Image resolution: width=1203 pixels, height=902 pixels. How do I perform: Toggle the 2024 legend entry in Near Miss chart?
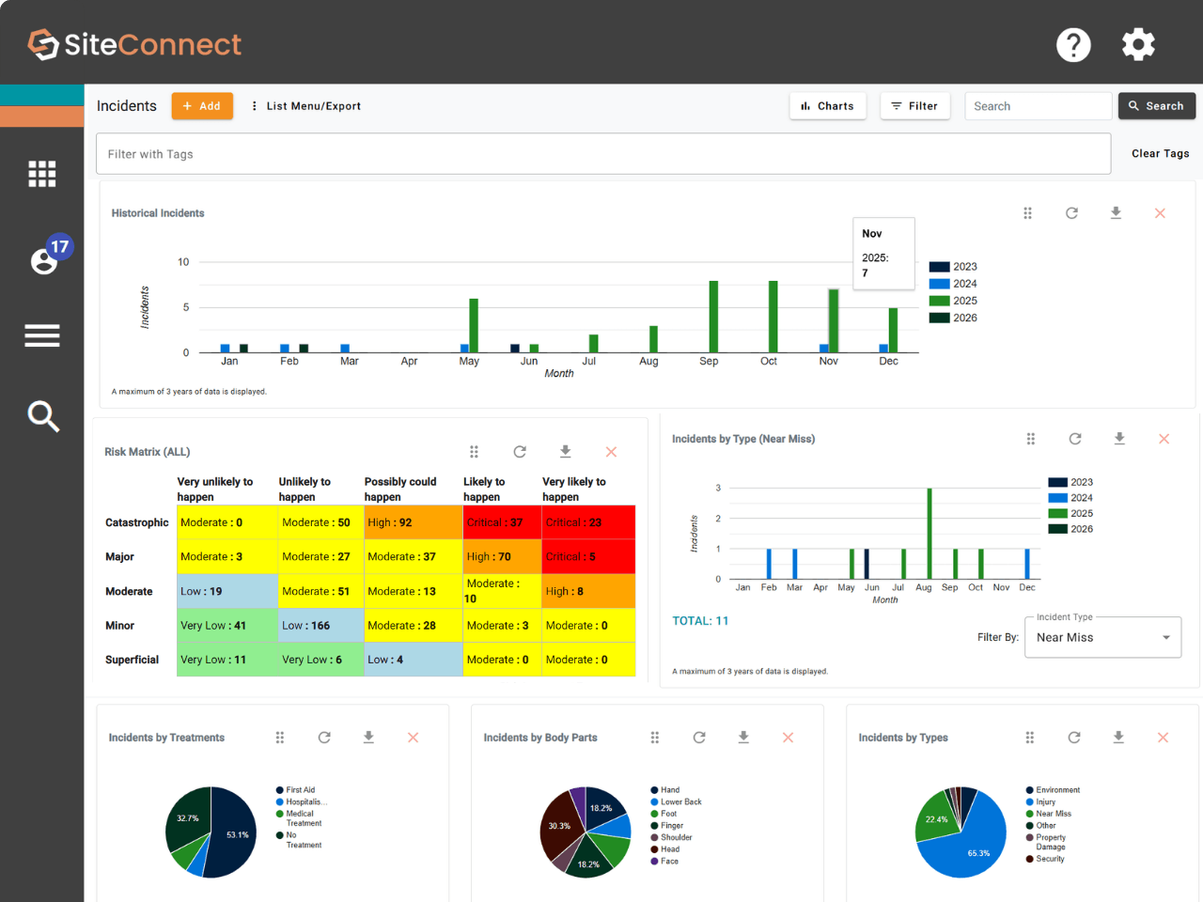pyautogui.click(x=1070, y=498)
